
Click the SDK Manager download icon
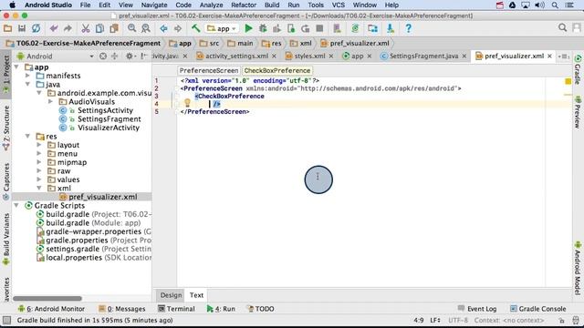coord(390,28)
